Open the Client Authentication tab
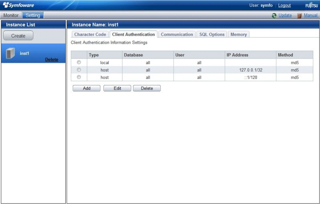Viewport: 320px width, 204px height. point(134,34)
